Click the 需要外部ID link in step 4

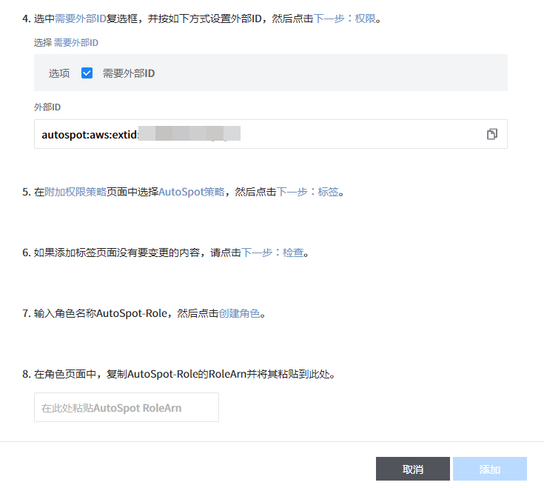(81, 19)
